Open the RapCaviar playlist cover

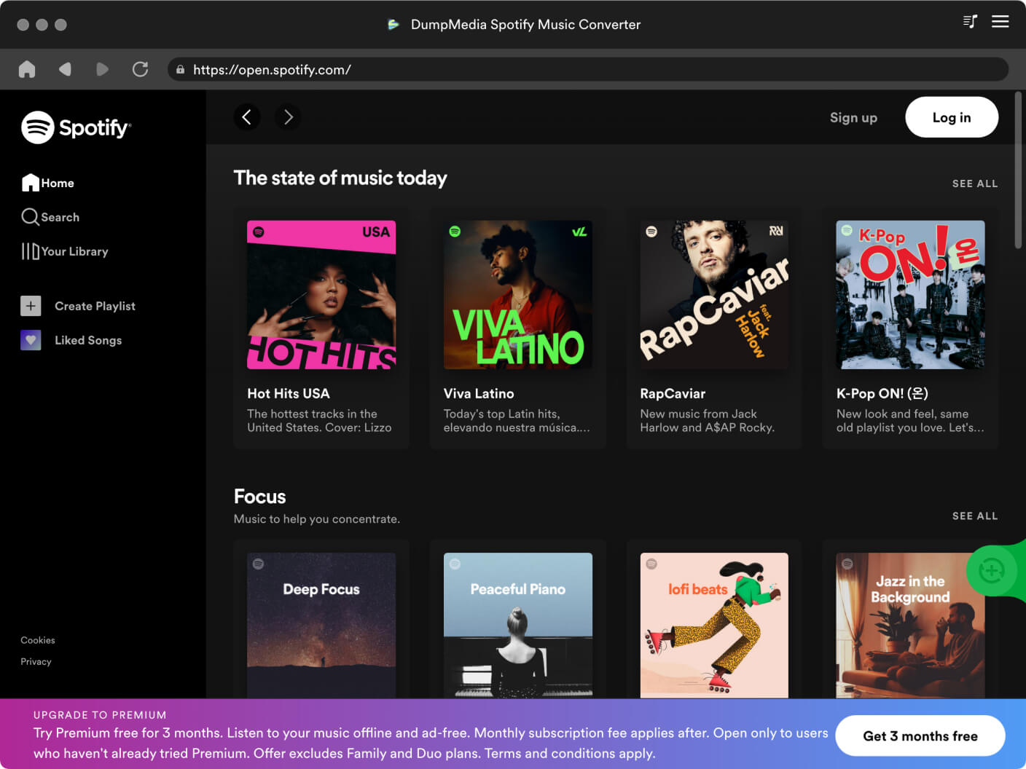pos(713,294)
